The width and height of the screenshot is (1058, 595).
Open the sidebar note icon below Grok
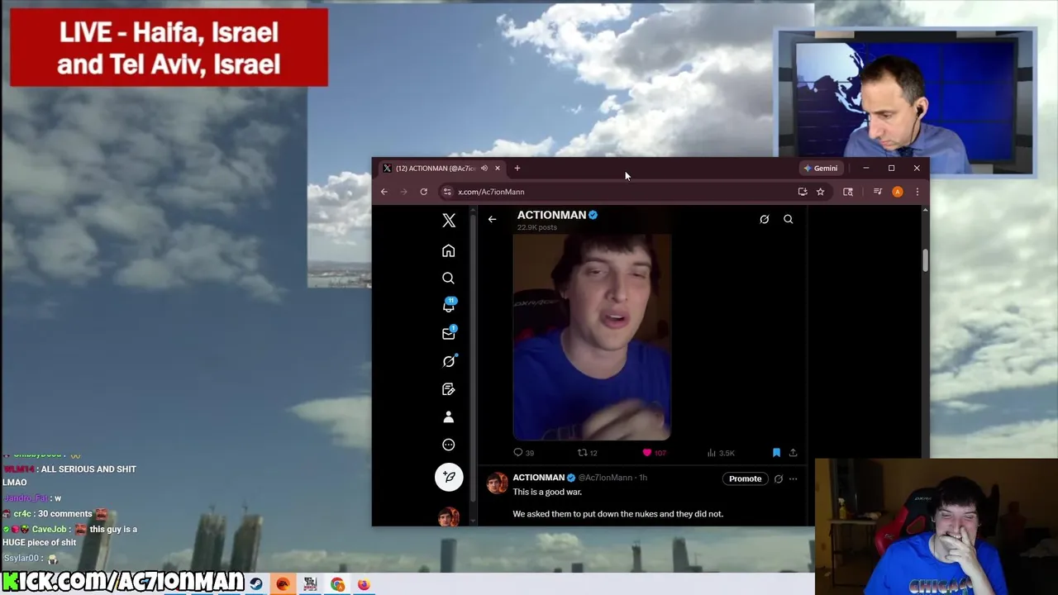point(449,389)
